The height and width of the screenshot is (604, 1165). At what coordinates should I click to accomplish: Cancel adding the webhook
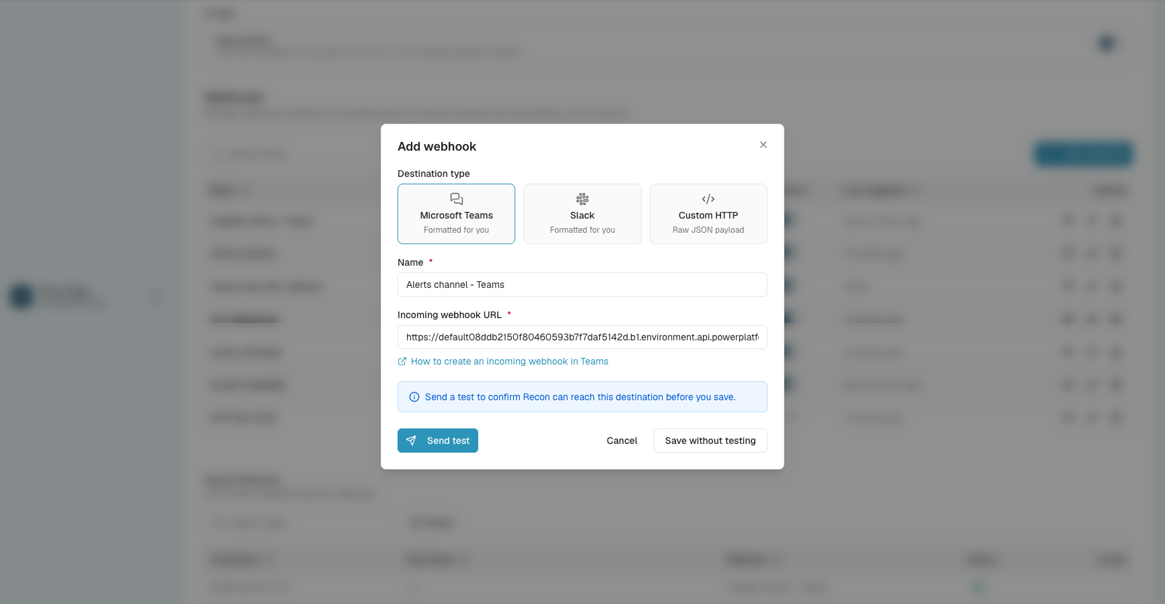(622, 441)
